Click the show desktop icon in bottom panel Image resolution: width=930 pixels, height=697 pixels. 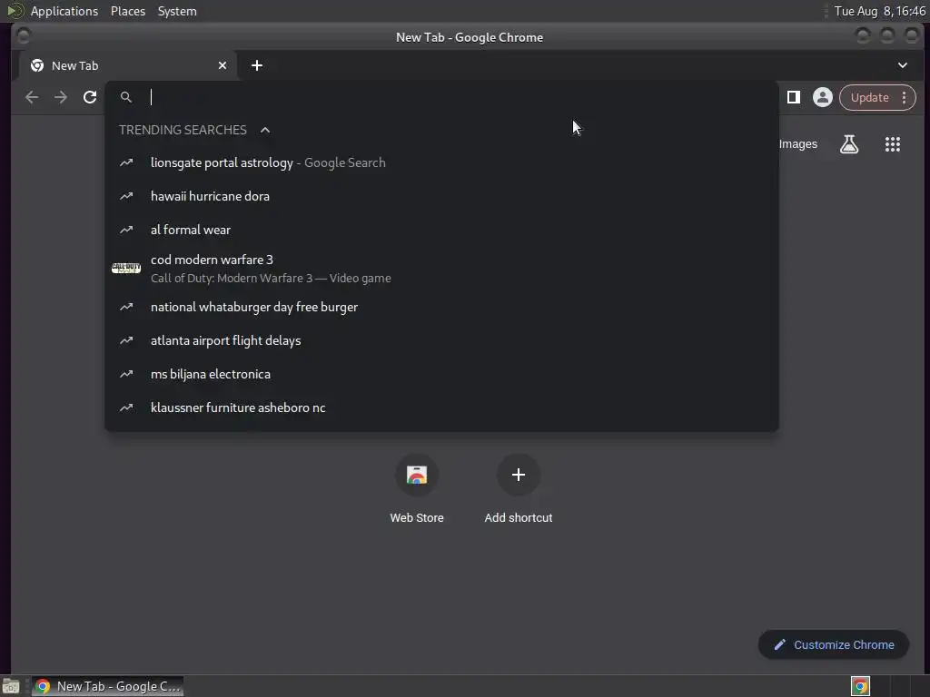[x=11, y=686]
